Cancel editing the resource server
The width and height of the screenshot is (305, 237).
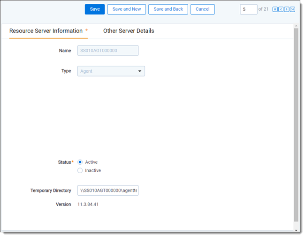[x=203, y=9]
